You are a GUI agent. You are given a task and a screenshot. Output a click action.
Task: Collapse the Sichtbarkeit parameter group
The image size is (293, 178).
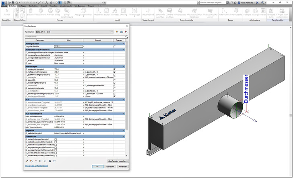[x=124, y=137]
